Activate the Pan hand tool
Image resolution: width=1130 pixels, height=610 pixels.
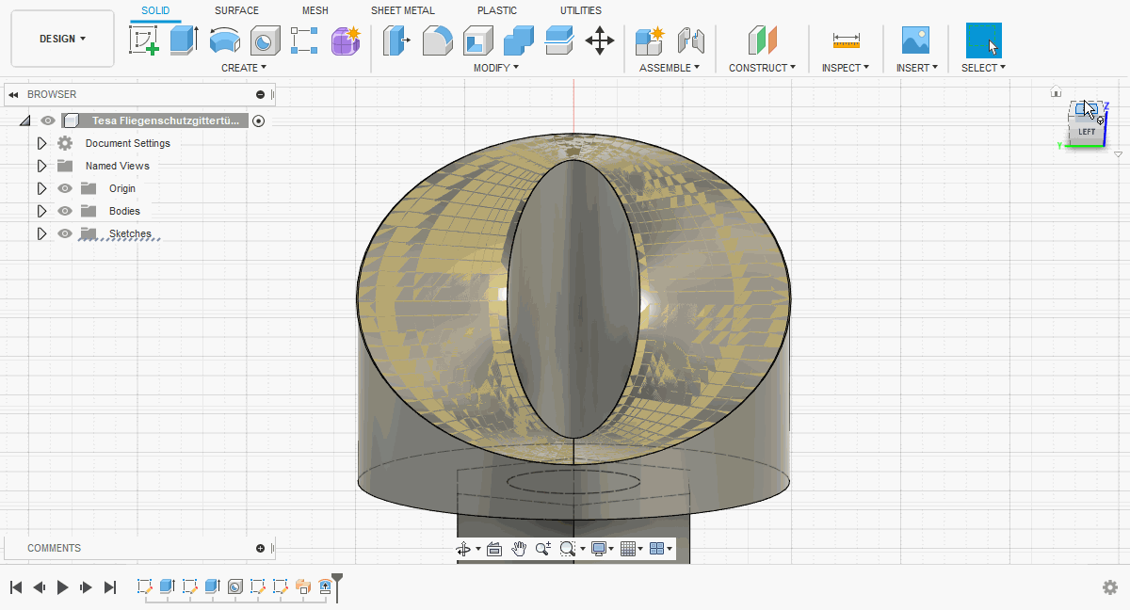click(x=519, y=549)
